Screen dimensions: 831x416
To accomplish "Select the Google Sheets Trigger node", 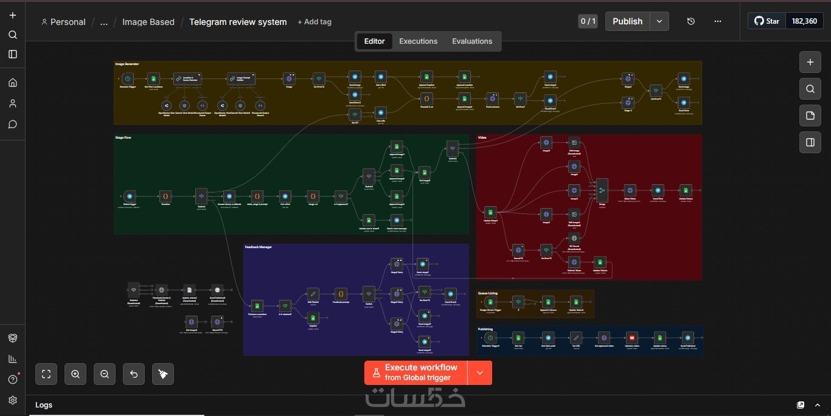I will [490, 302].
